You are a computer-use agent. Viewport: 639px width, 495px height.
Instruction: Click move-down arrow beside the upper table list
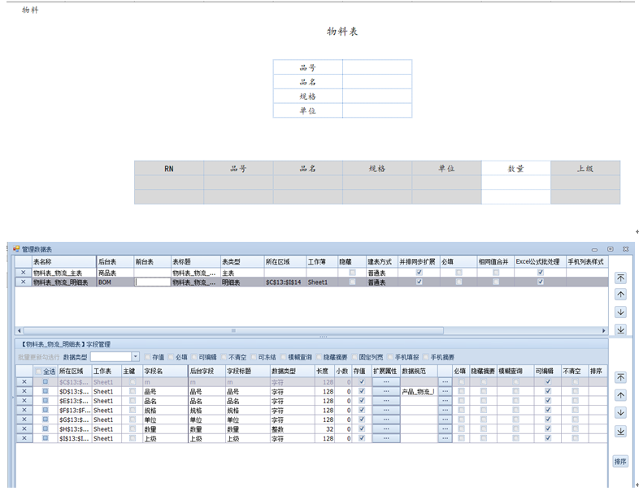[621, 312]
